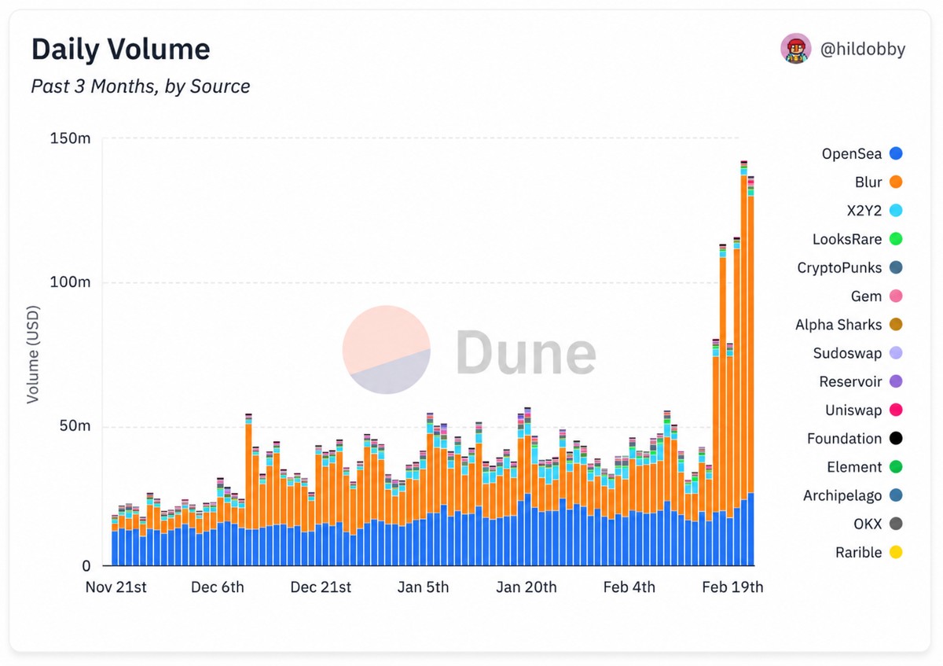Toggle the Blur series orange legend dot
Image resolution: width=943 pixels, height=666 pixels.
point(896,182)
